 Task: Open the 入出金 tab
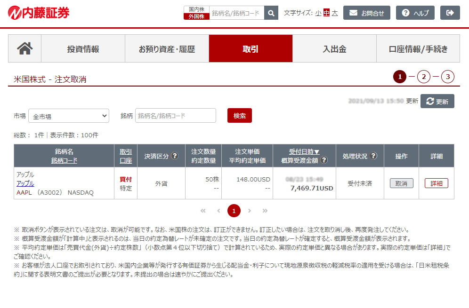(334, 48)
